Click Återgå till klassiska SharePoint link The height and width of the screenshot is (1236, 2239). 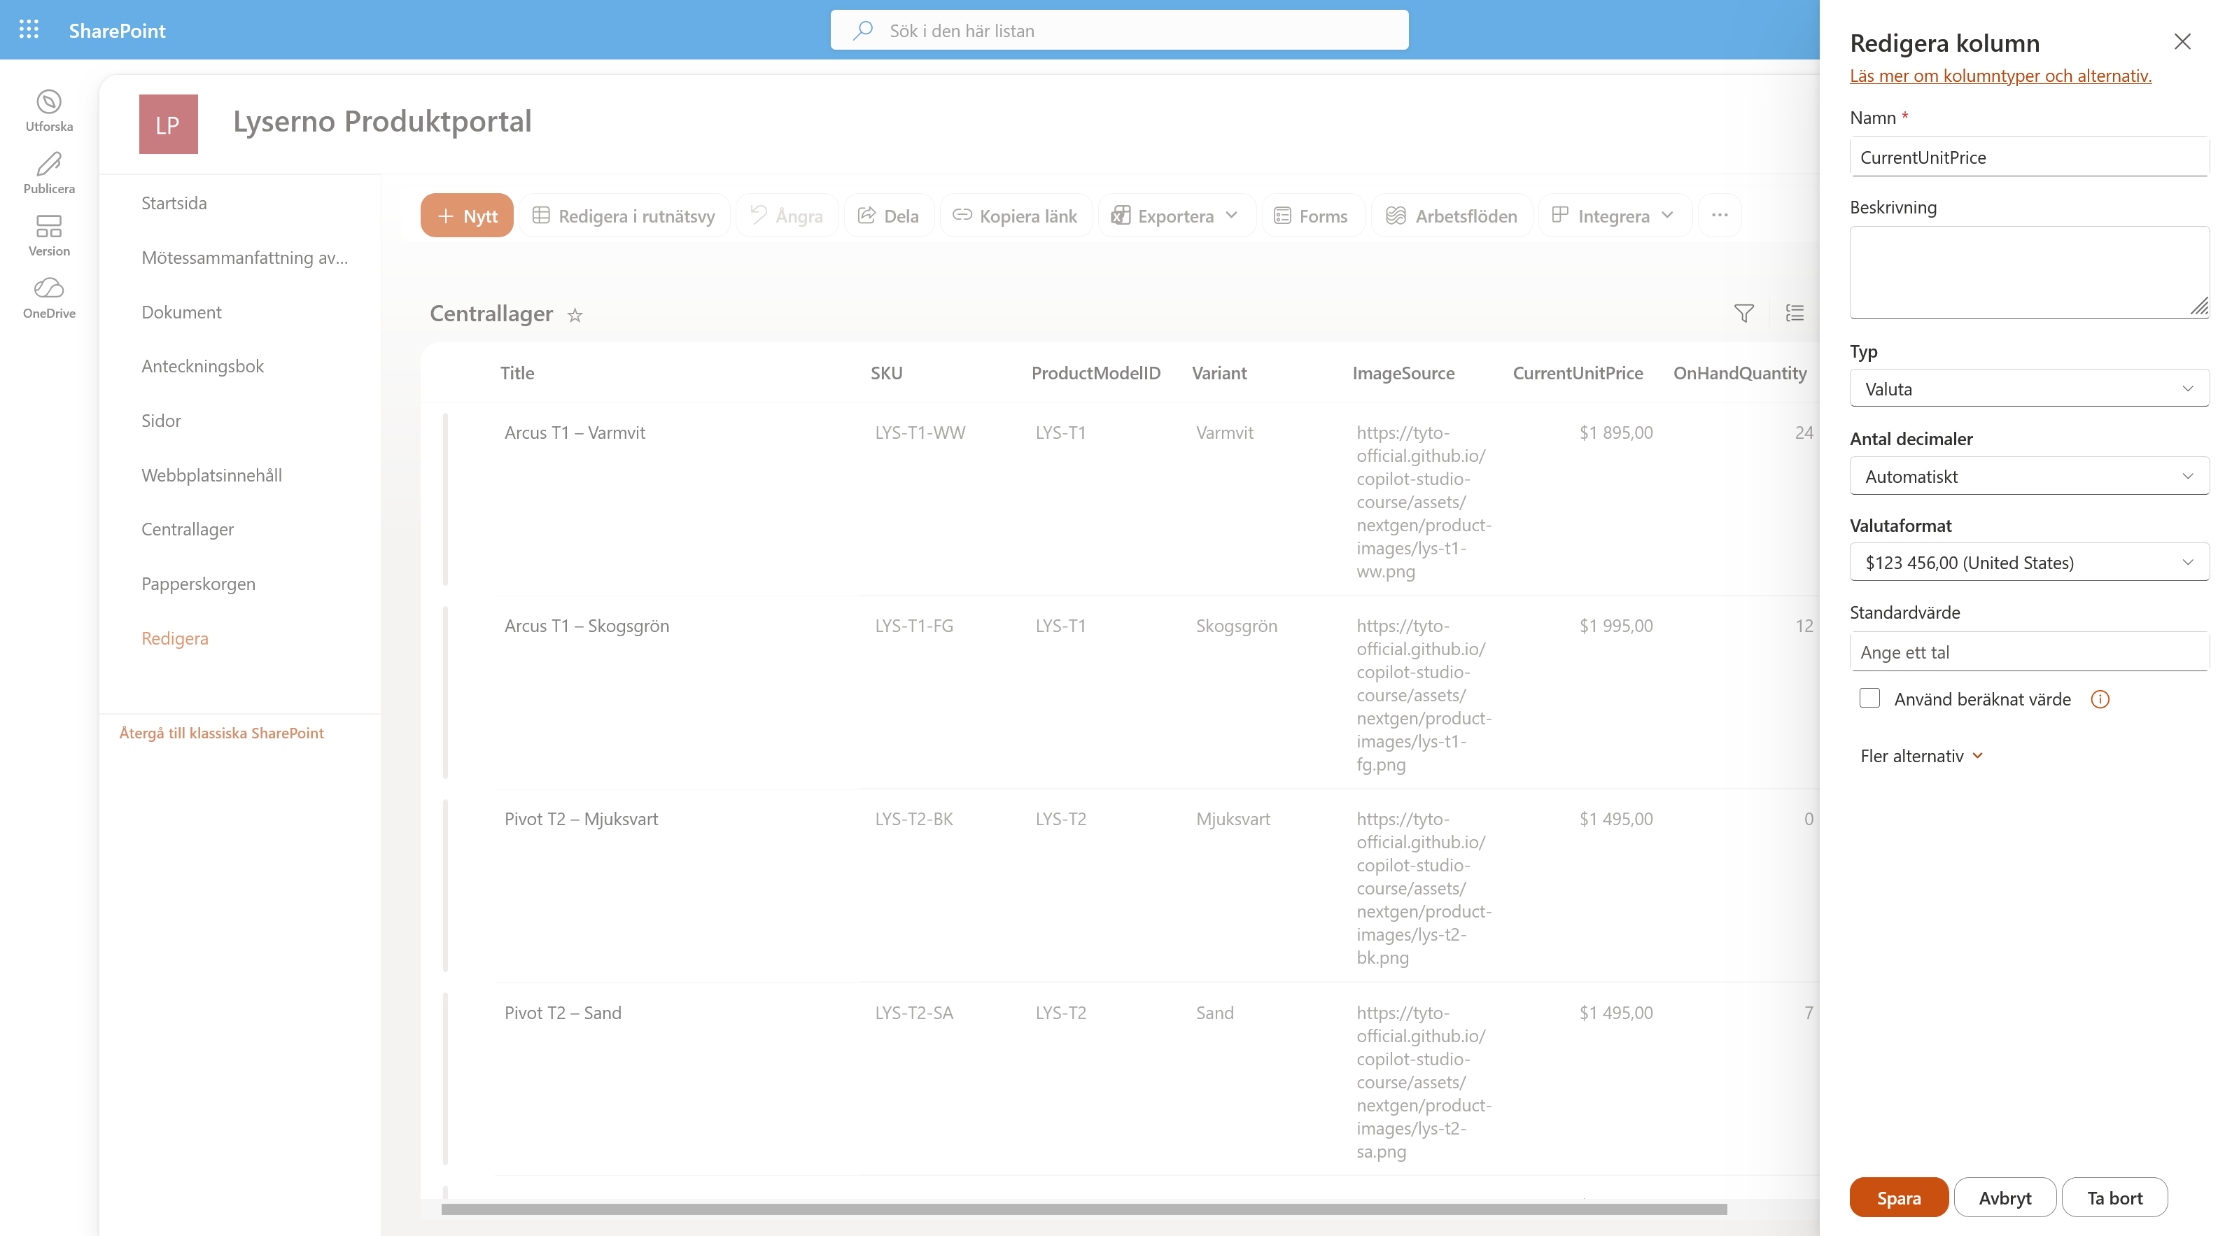click(220, 733)
